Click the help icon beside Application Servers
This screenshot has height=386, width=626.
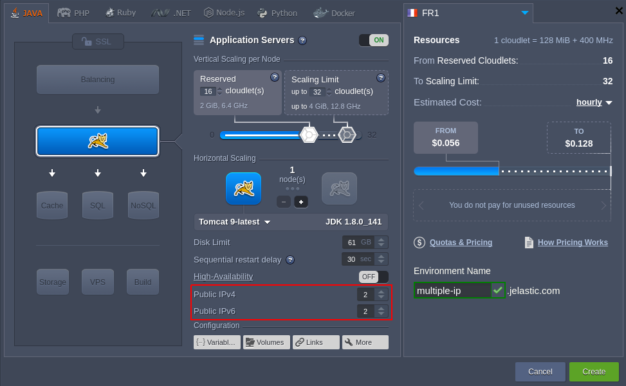[x=302, y=41]
